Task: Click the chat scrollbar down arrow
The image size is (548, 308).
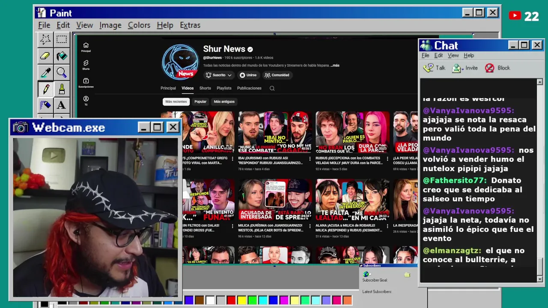Action: click(x=539, y=279)
